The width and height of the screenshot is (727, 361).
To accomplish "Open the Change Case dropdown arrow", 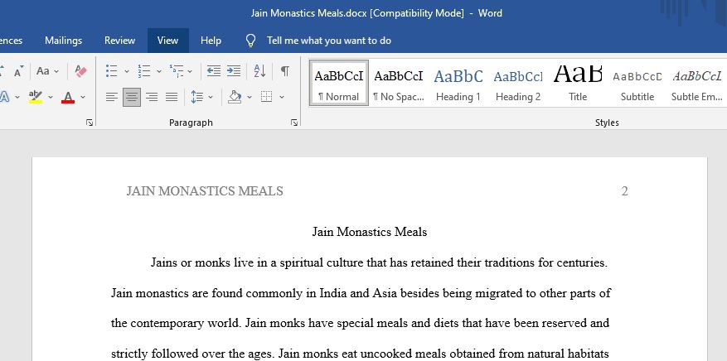I will click(x=56, y=71).
